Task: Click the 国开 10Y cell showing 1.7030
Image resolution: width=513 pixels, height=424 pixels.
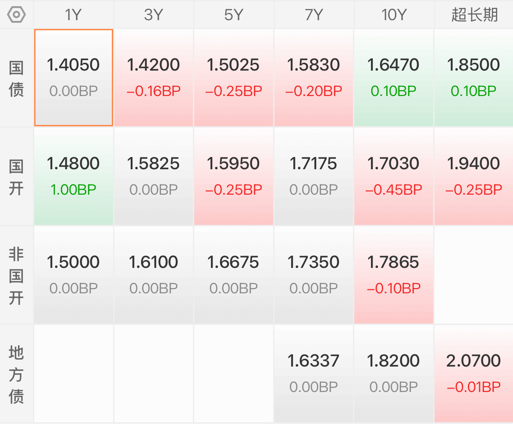Action: point(394,176)
